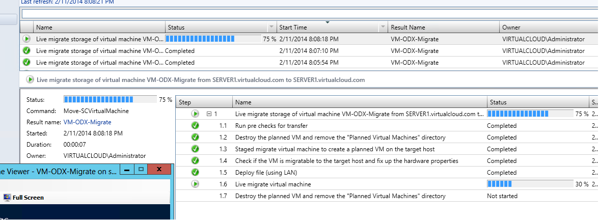Select step Staged migrate virtual machine
The image size is (599, 220).
[387, 149]
